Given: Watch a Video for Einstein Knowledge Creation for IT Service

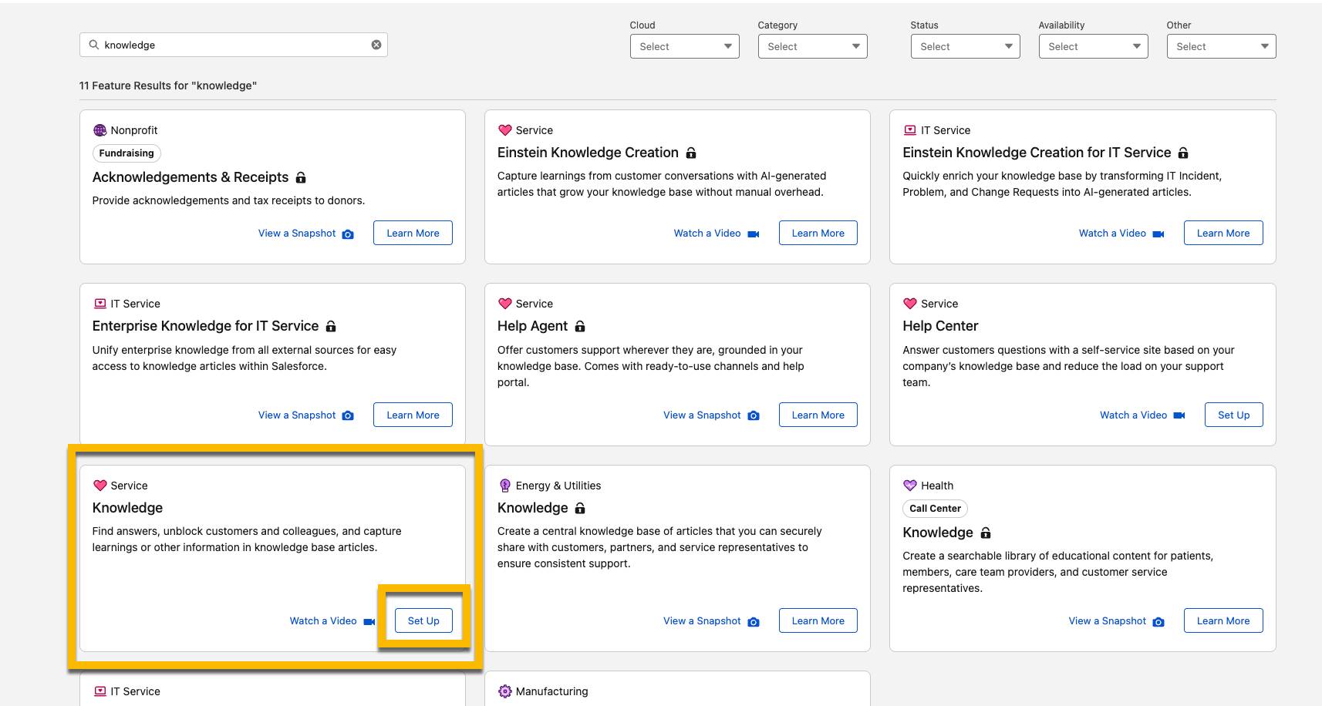Looking at the screenshot, I should 1112,234.
